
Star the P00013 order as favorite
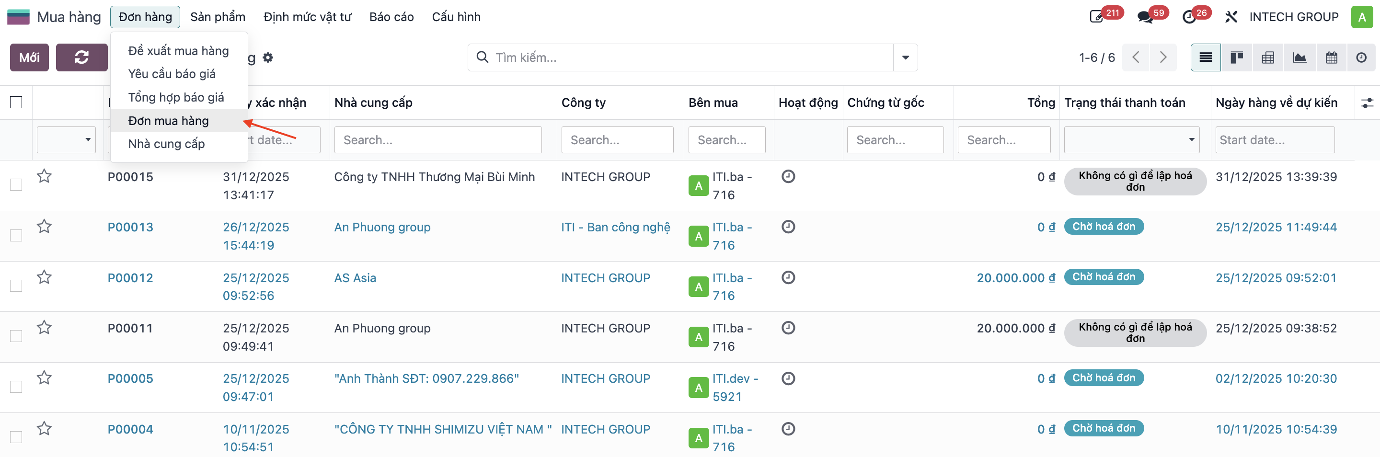[44, 227]
